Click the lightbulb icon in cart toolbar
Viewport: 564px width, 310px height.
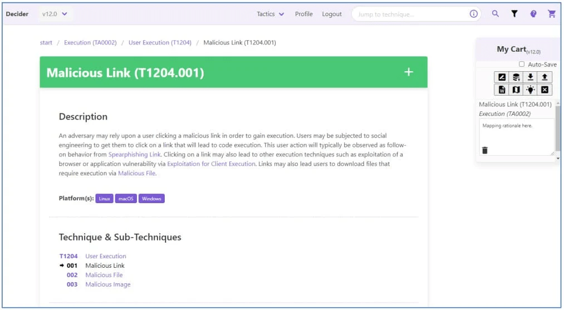tap(531, 90)
